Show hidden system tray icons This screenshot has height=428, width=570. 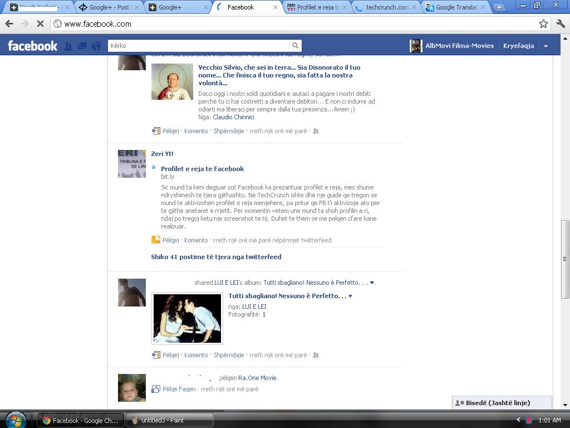(518, 420)
